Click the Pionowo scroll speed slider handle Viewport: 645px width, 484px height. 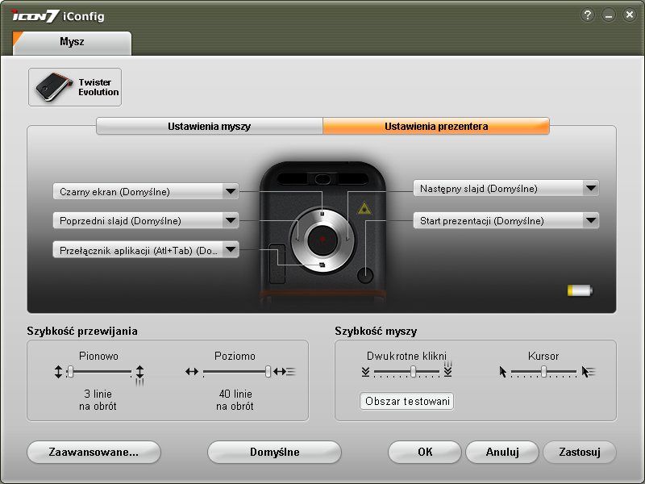pos(71,372)
